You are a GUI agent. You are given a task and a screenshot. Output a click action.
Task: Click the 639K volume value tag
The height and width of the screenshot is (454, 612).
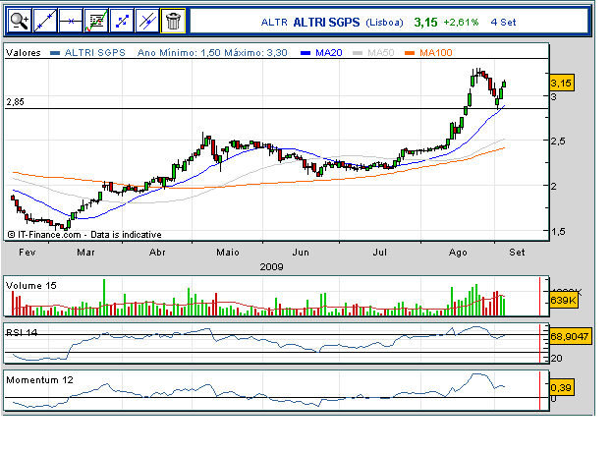564,300
